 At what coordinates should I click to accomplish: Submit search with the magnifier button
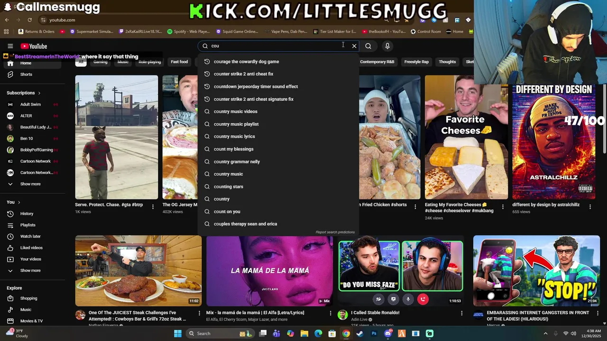point(368,46)
